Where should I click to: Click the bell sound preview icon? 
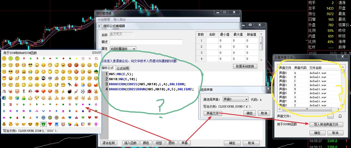[340, 116]
